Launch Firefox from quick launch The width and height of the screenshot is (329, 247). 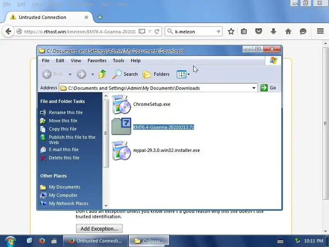[x=42, y=241]
